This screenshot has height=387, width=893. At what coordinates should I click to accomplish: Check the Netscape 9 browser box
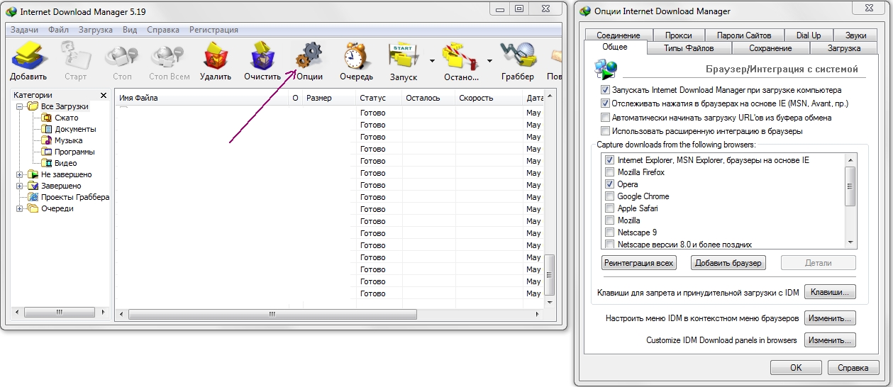coord(610,232)
